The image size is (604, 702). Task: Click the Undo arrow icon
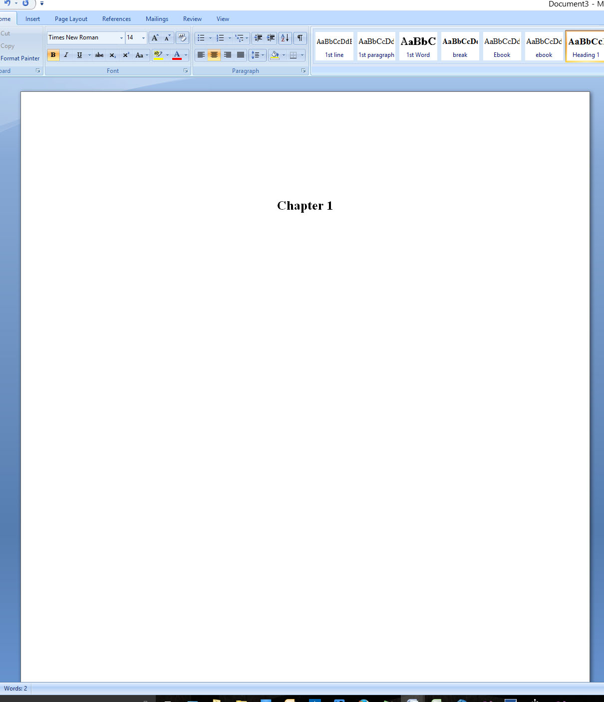[x=7, y=3]
